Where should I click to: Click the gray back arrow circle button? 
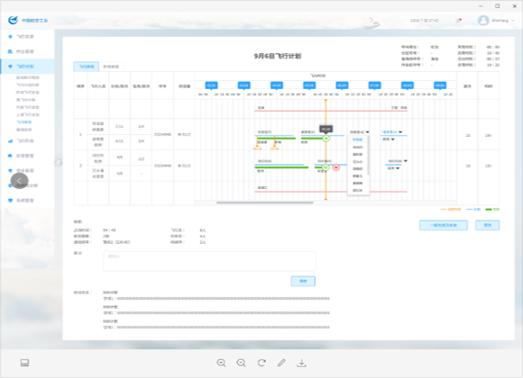click(x=19, y=181)
